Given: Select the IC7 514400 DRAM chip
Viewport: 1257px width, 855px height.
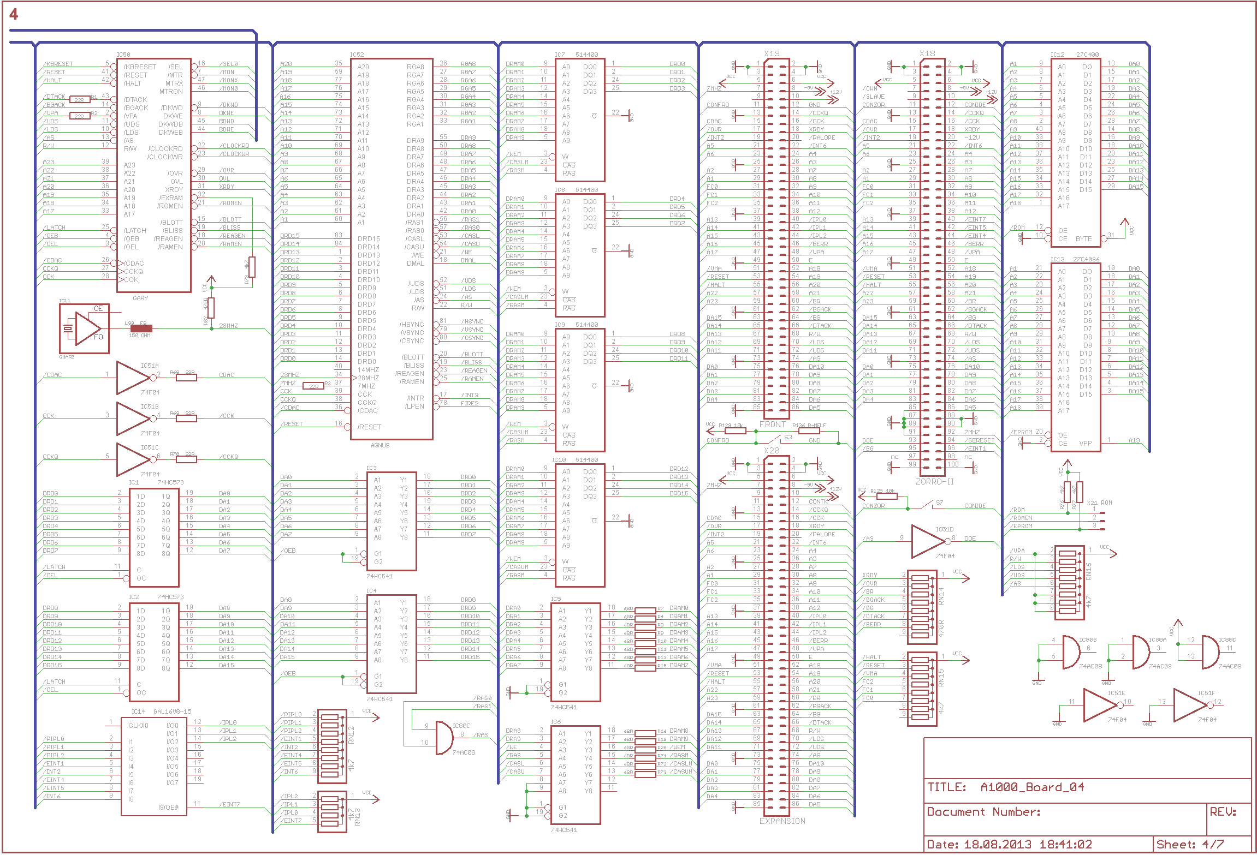Looking at the screenshot, I should tap(580, 119).
